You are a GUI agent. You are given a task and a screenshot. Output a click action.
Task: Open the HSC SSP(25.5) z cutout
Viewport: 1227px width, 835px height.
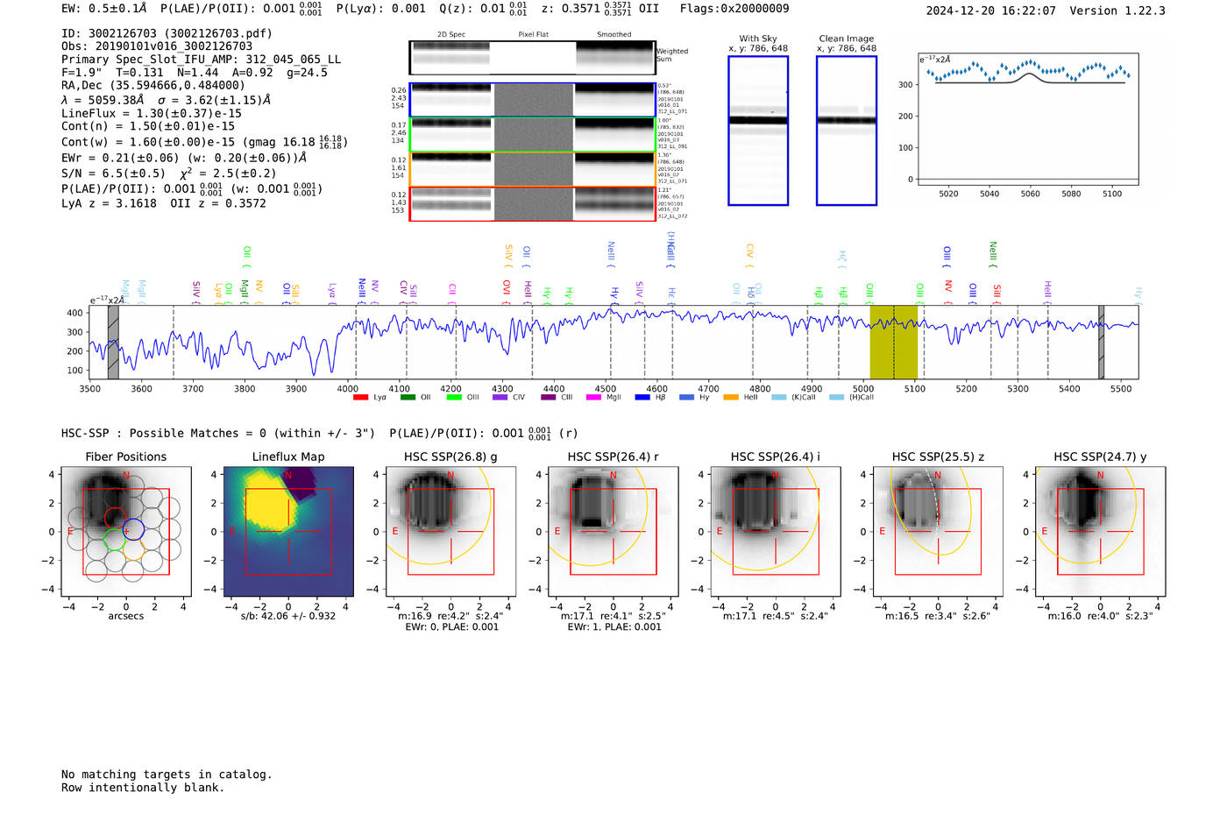[x=938, y=532]
